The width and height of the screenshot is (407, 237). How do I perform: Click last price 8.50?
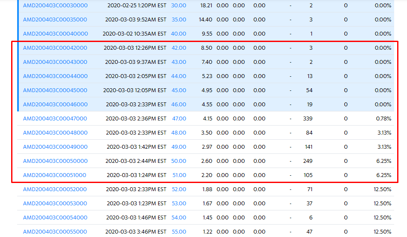(206, 48)
